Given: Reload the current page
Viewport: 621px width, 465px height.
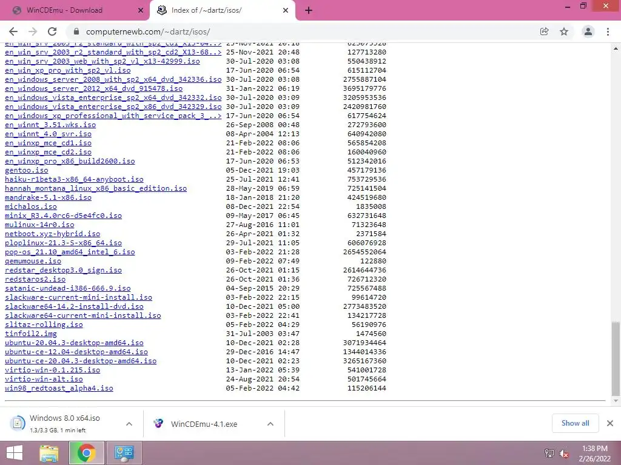Looking at the screenshot, I should coord(52,31).
